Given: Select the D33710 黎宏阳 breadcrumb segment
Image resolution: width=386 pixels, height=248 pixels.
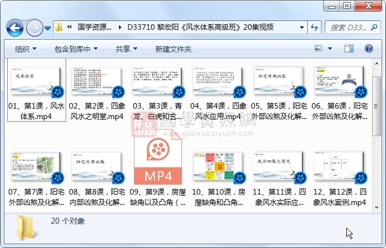Looking at the screenshot, I should tap(200, 27).
